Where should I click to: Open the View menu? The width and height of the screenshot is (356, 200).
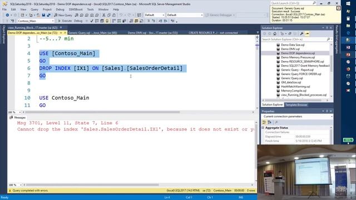23,9
